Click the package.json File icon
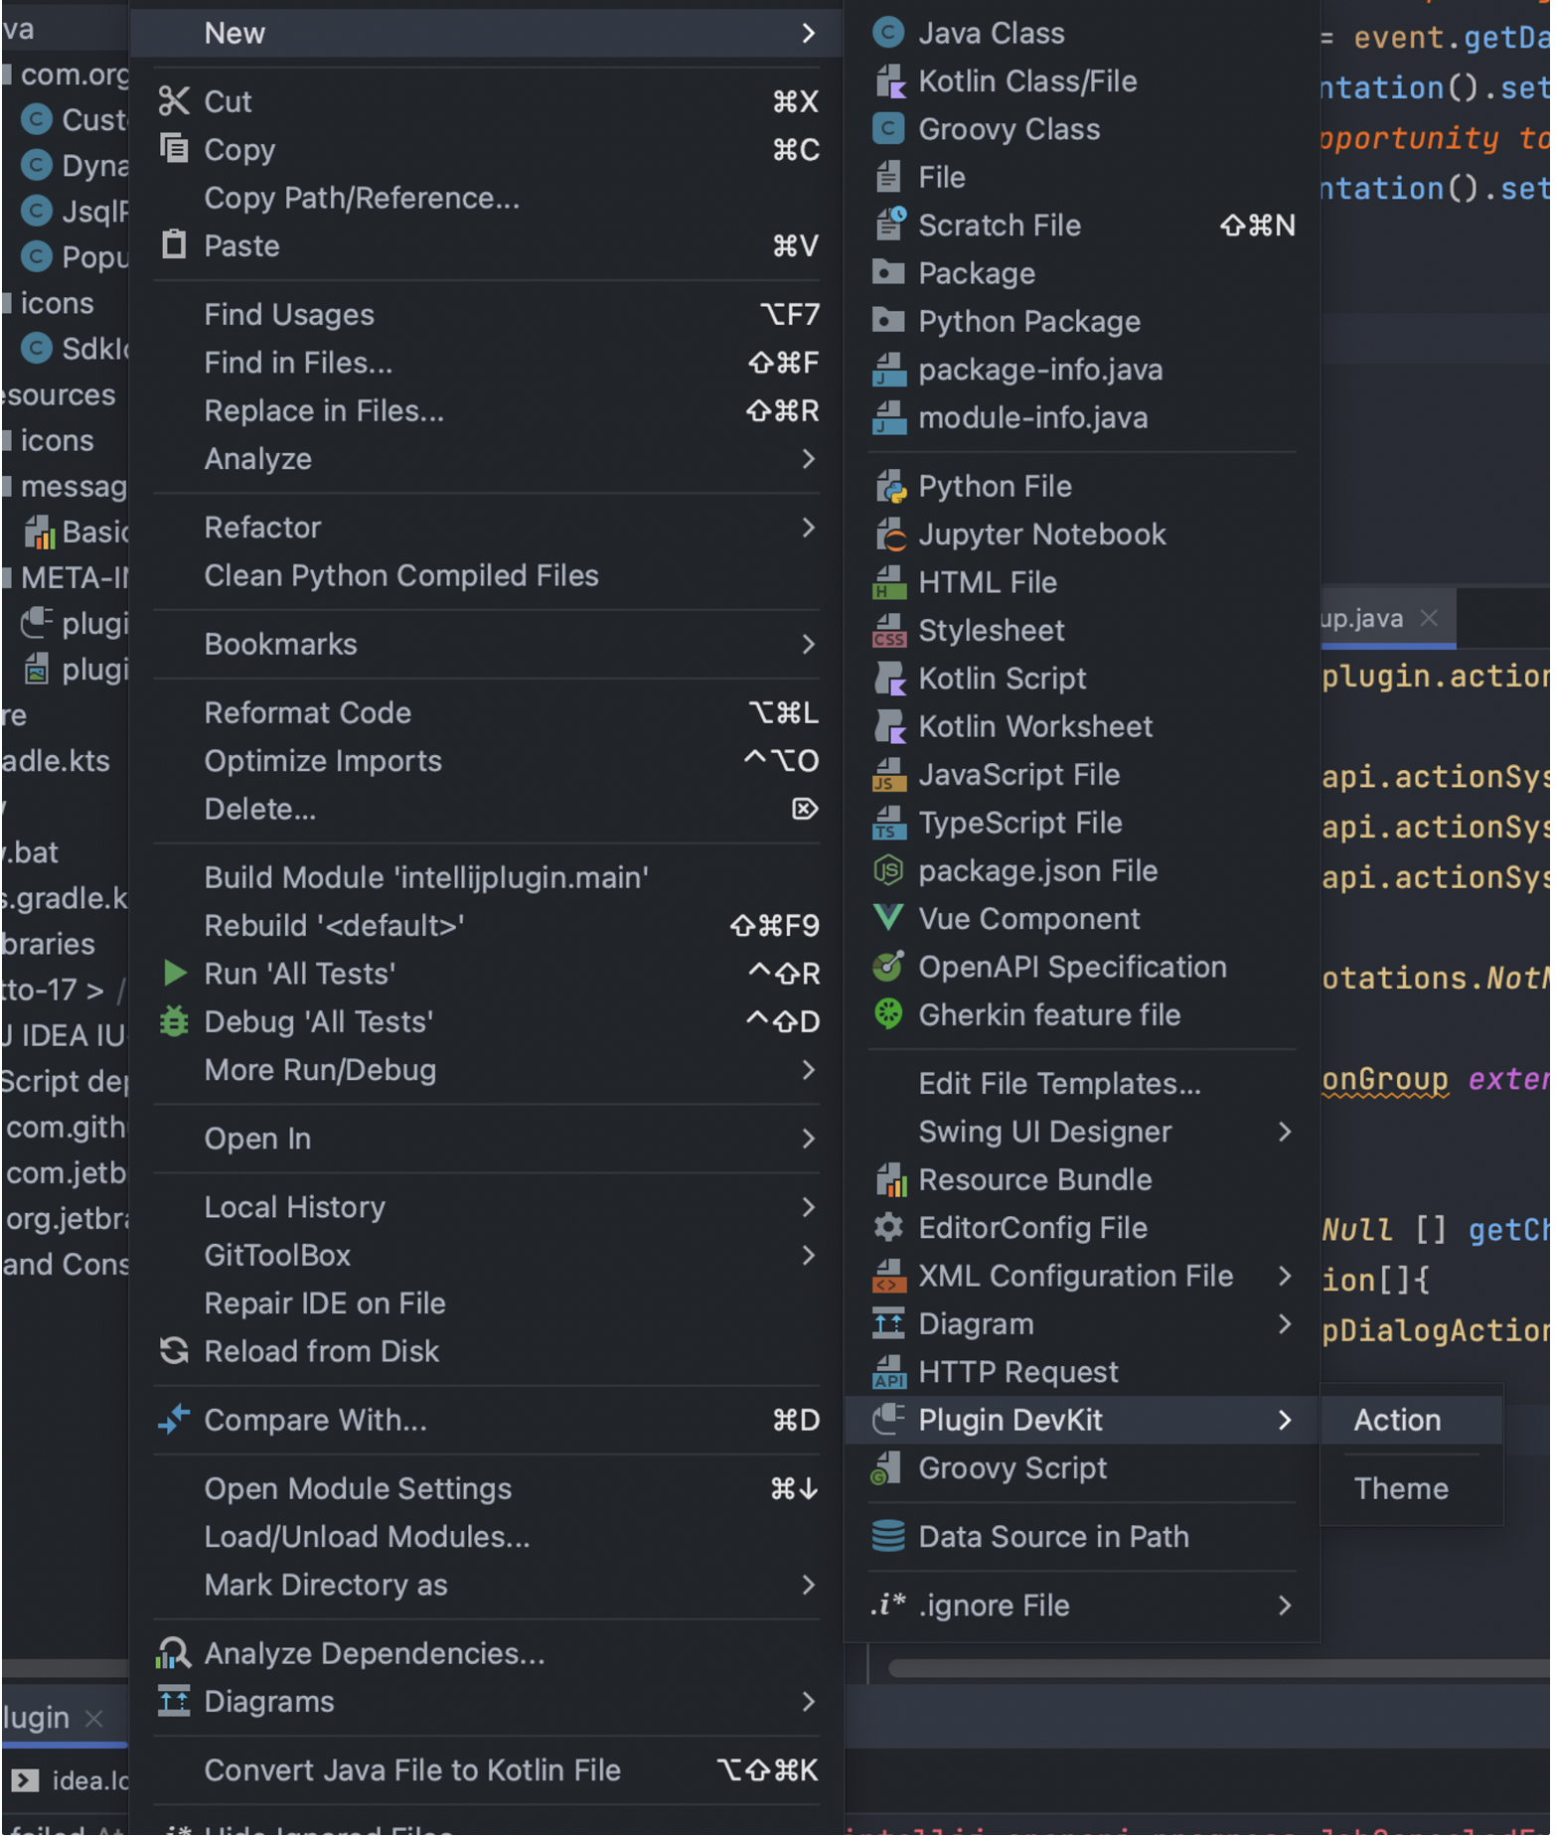Screen dimensions: 1556x1836 [890, 871]
